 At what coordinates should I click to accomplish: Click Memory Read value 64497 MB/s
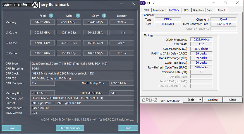click(42, 22)
